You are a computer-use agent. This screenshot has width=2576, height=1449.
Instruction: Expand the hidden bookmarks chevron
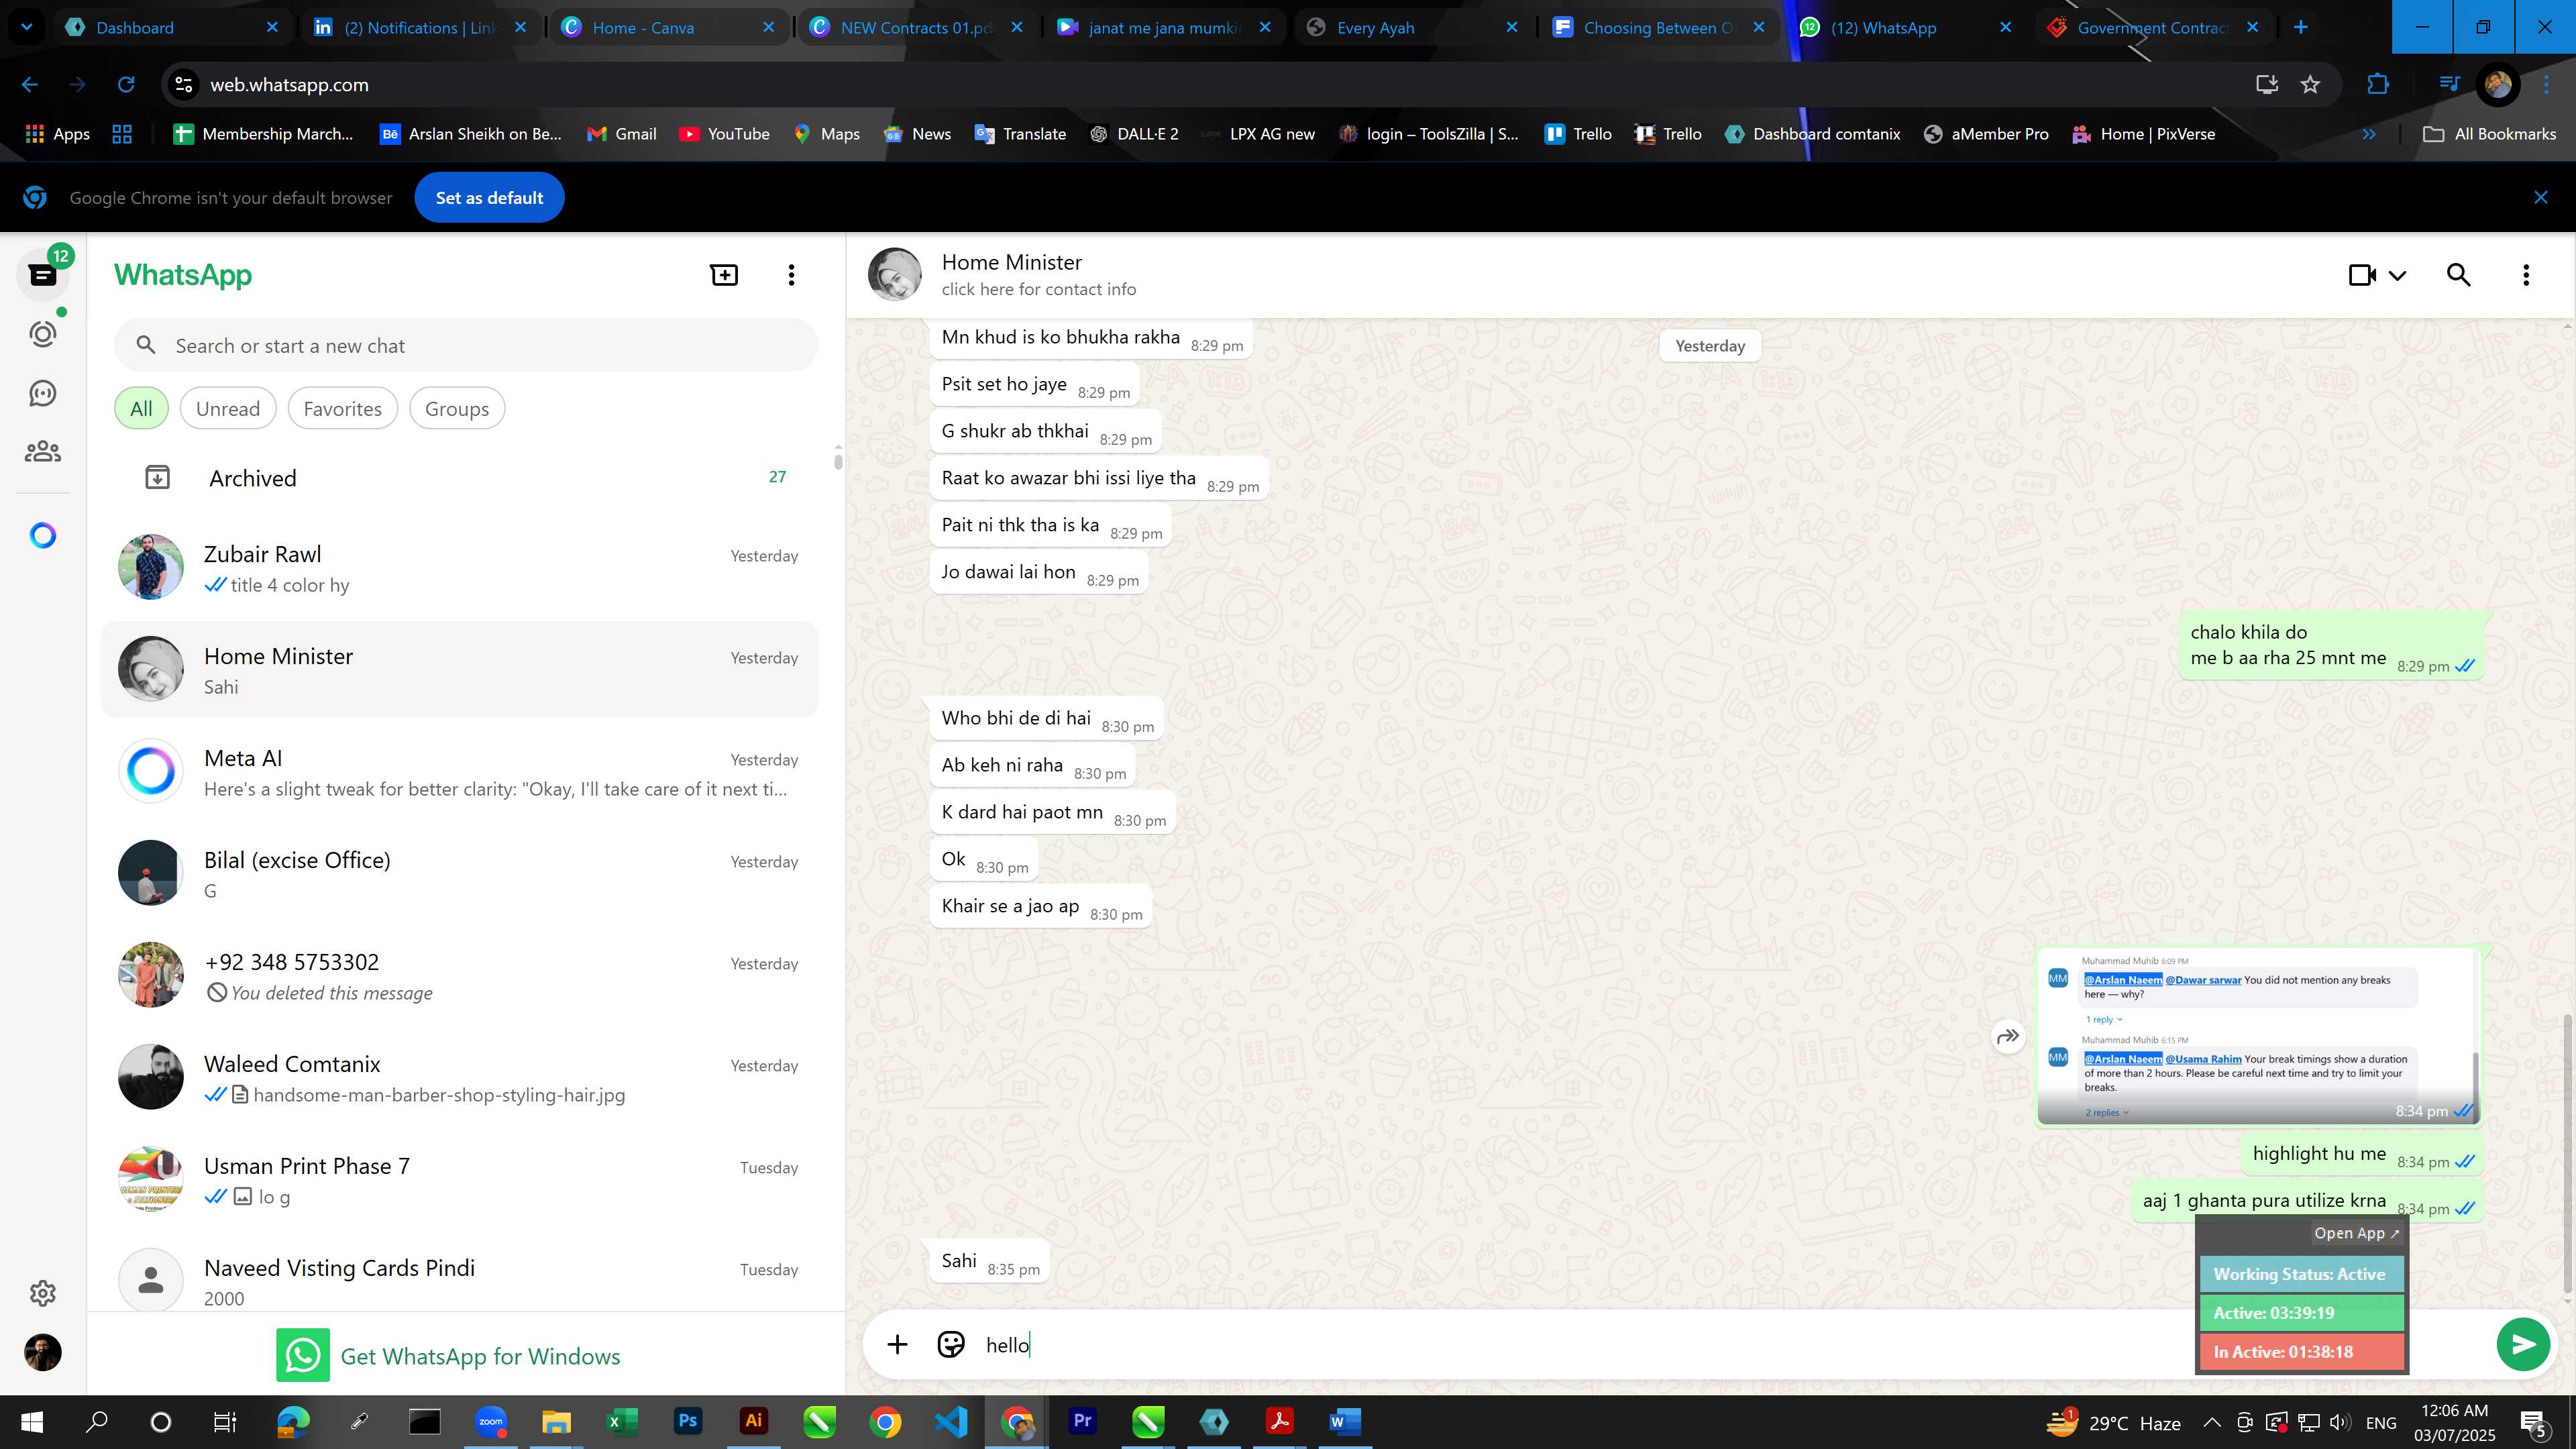pyautogui.click(x=2368, y=134)
